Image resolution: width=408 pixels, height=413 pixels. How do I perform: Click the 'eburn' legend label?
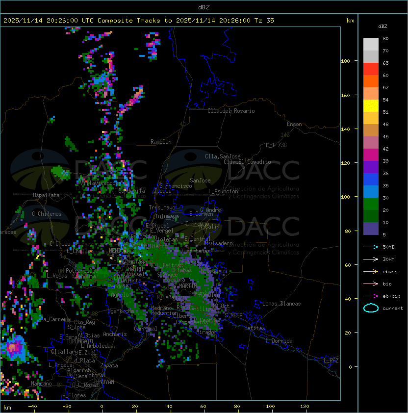tap(390, 272)
